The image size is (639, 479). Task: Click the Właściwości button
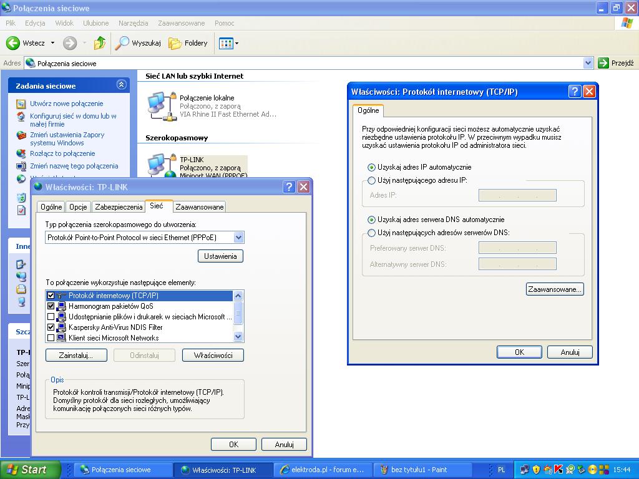click(213, 355)
